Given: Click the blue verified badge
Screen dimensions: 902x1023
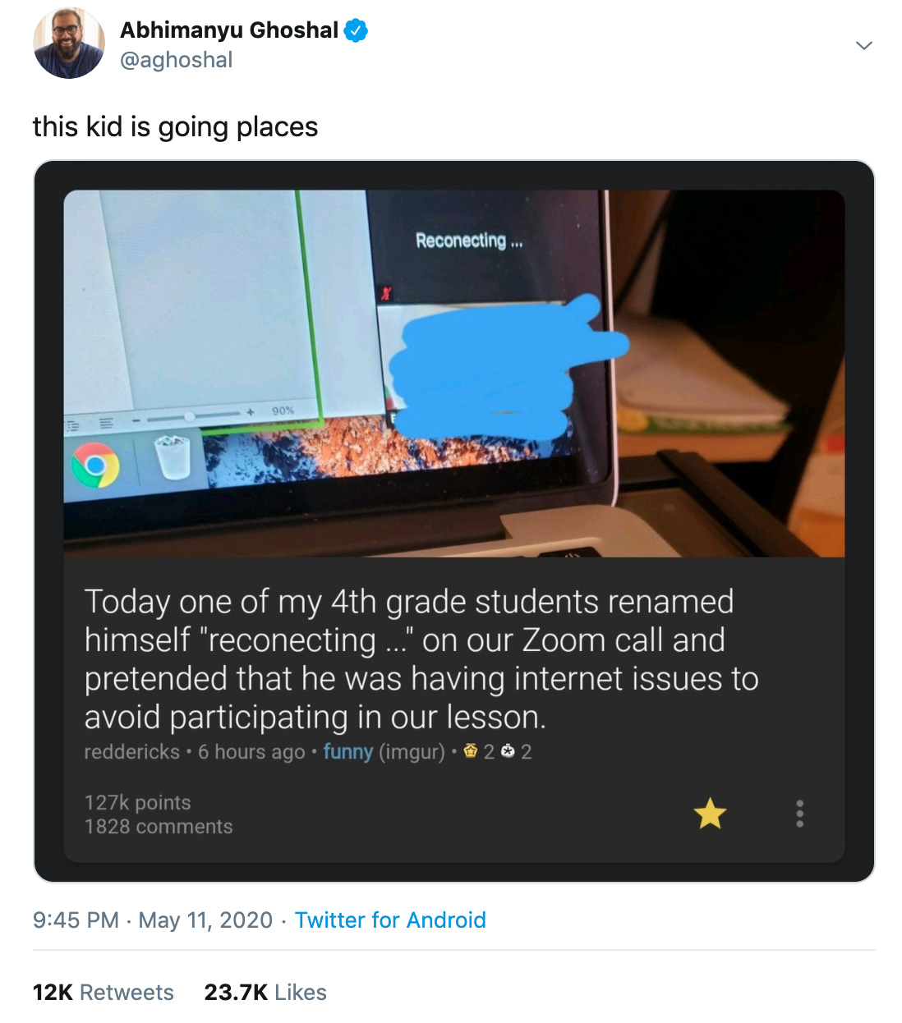Looking at the screenshot, I should point(355,31).
